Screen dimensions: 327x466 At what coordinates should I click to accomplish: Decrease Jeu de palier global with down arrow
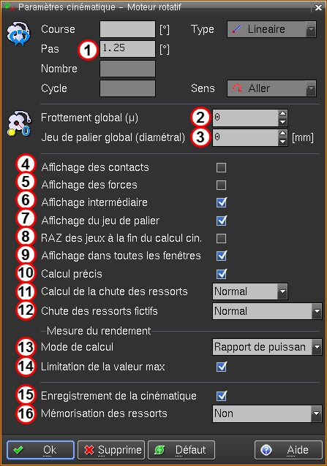pyautogui.click(x=282, y=142)
